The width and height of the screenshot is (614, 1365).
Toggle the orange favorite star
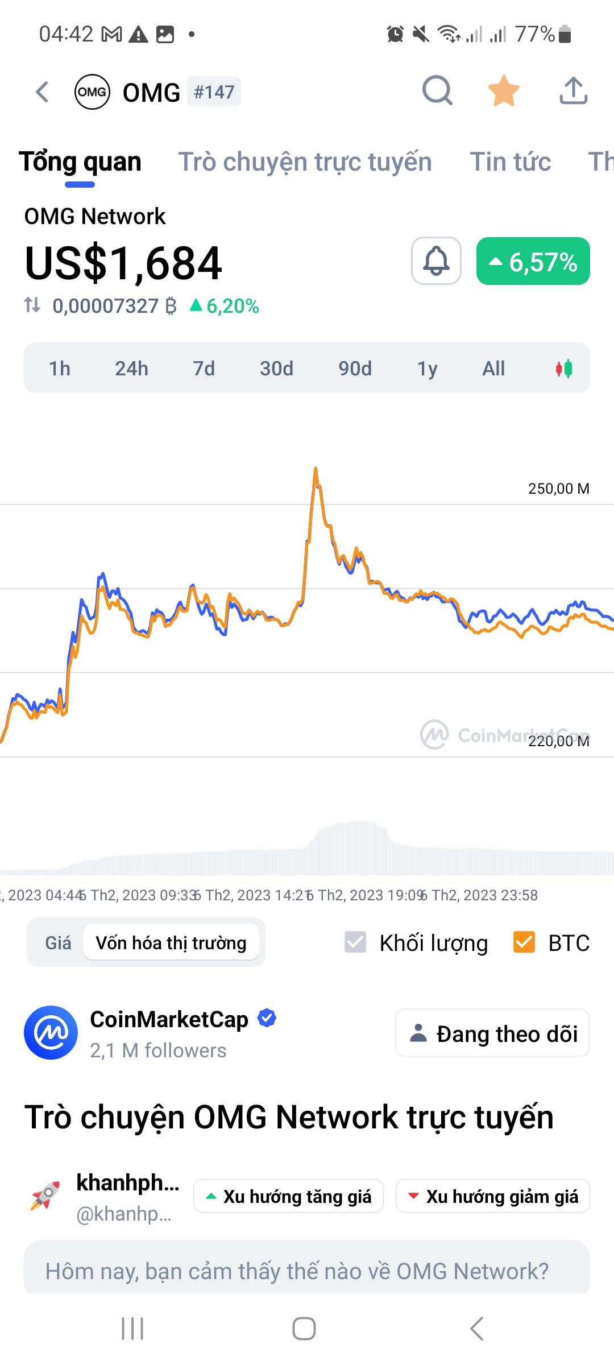tap(504, 91)
